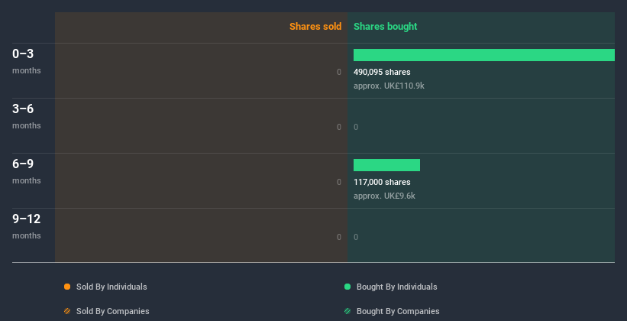Click the 117,000 shares value
This screenshot has width=627, height=321.
click(x=382, y=182)
